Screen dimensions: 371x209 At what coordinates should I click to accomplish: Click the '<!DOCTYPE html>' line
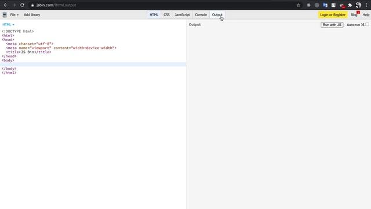pos(18,31)
